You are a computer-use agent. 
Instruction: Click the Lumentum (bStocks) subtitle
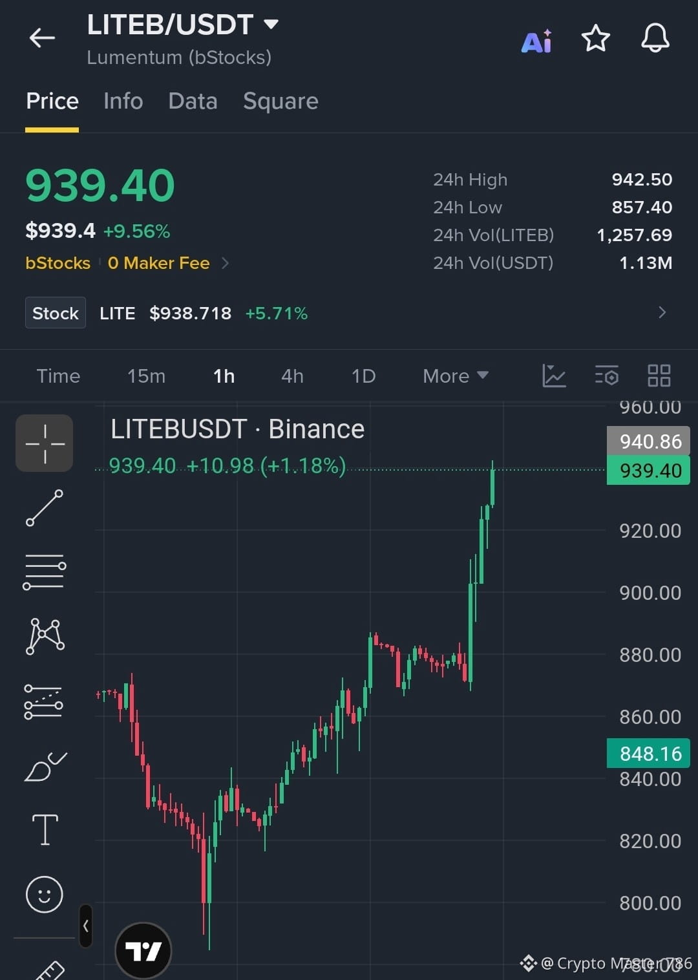click(x=179, y=58)
